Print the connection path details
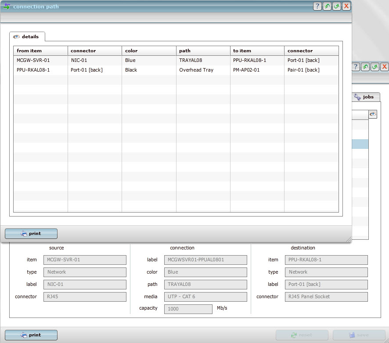 pos(31,234)
